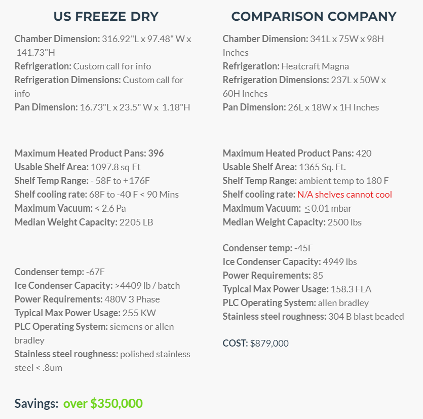Click the Heatcraft Magna refrigeration value
The width and height of the screenshot is (423, 419).
(x=315, y=66)
